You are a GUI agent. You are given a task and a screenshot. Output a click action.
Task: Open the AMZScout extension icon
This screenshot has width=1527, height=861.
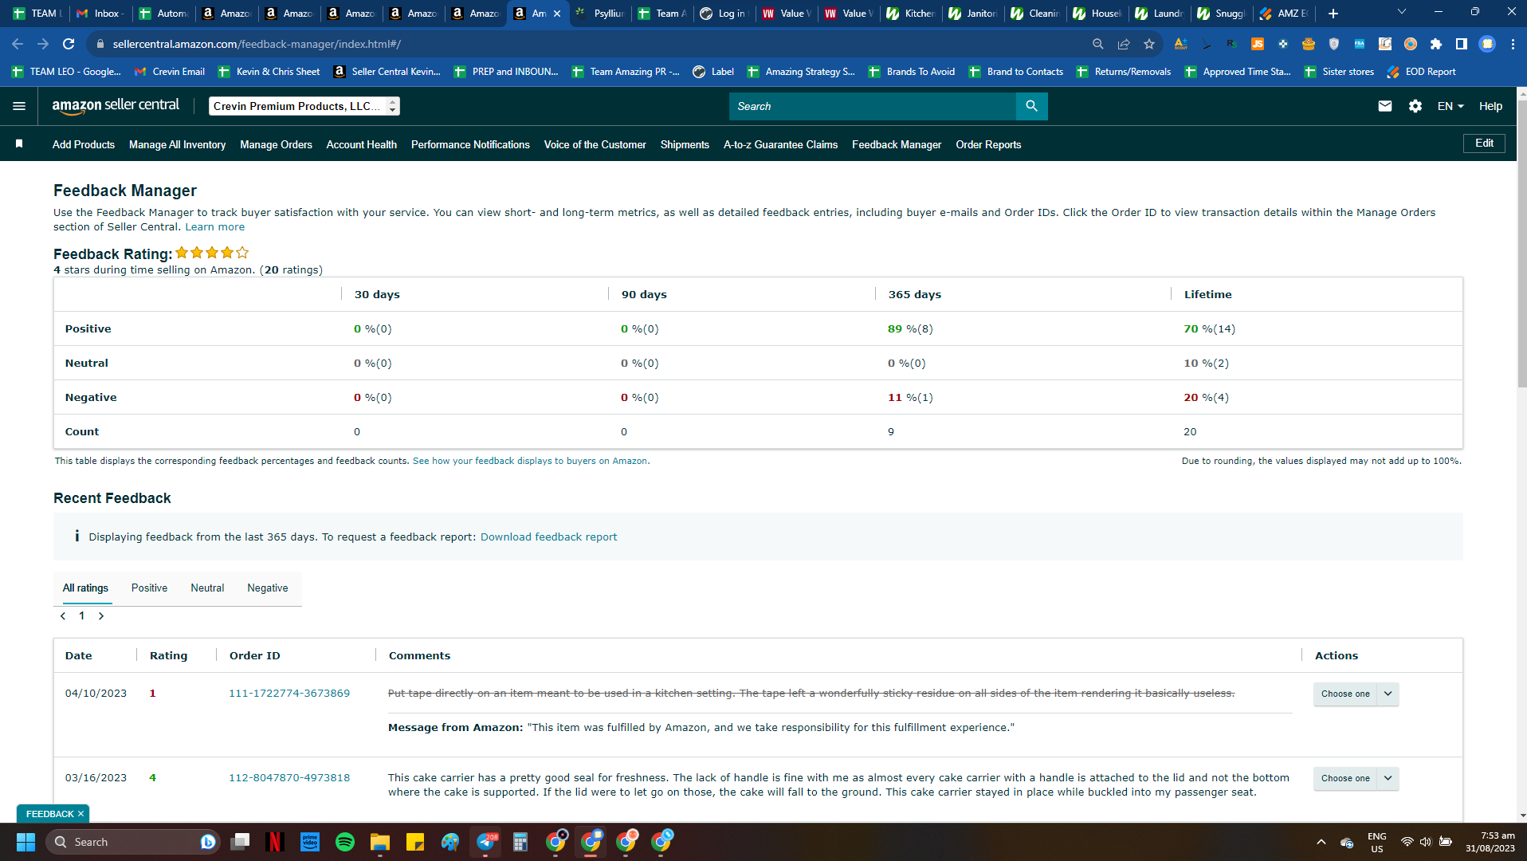(1180, 44)
